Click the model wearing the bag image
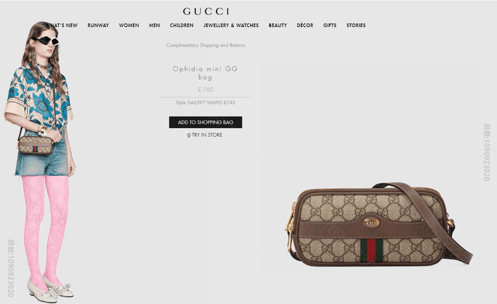Screen dimensions: 497x304 click(40, 162)
